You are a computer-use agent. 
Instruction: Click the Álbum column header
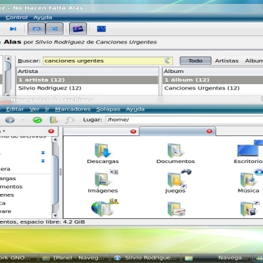click(212, 71)
